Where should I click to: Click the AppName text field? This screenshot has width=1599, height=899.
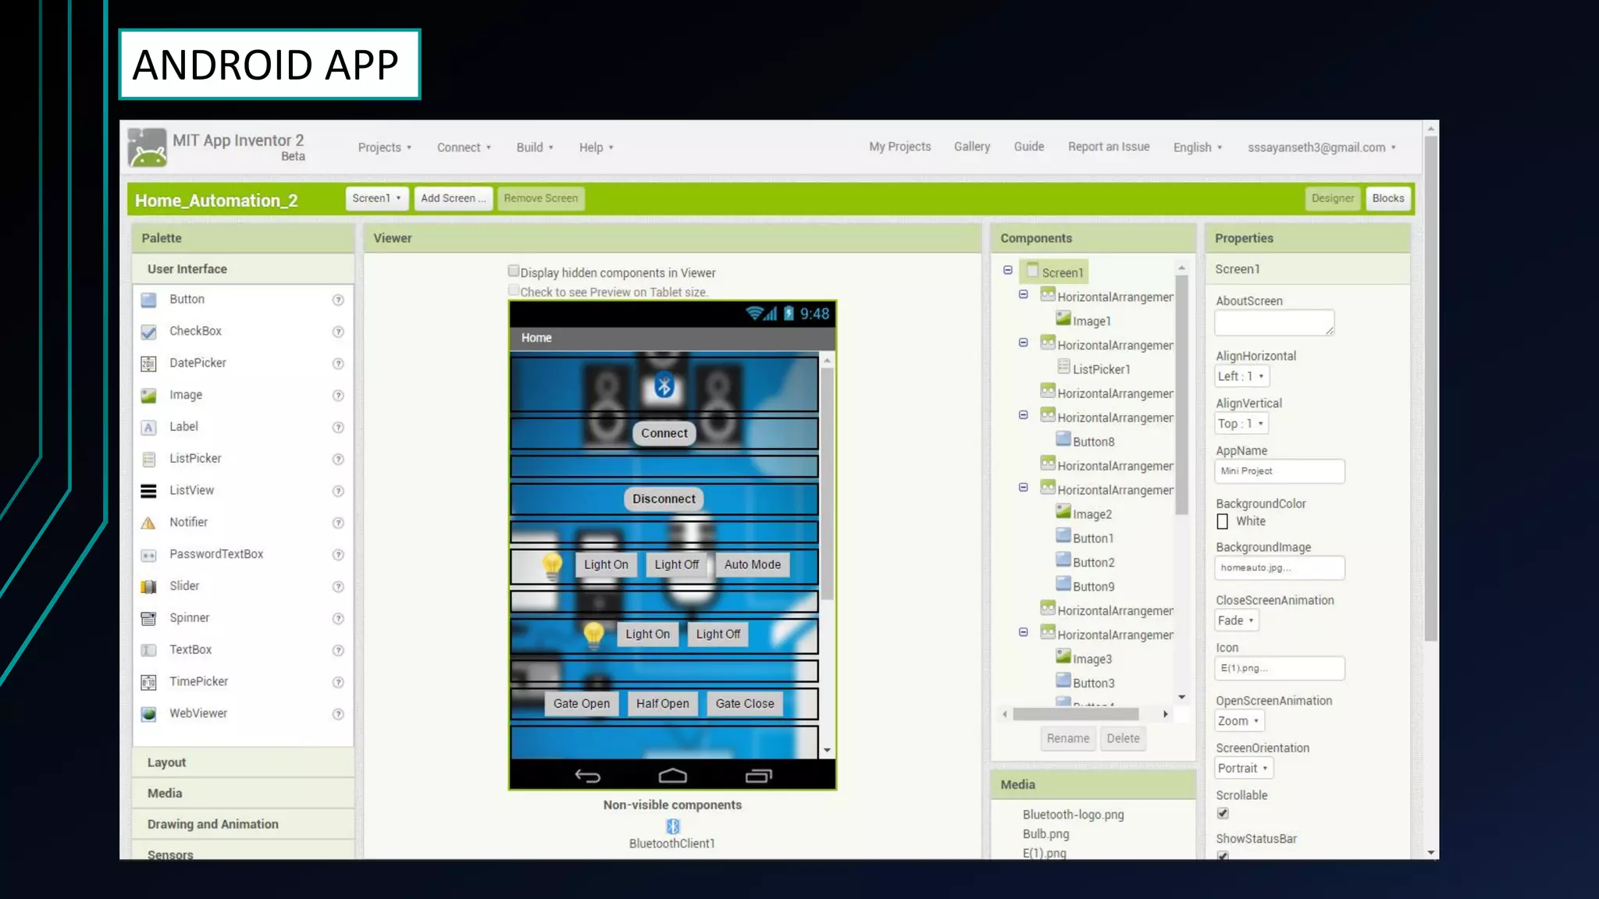1279,471
